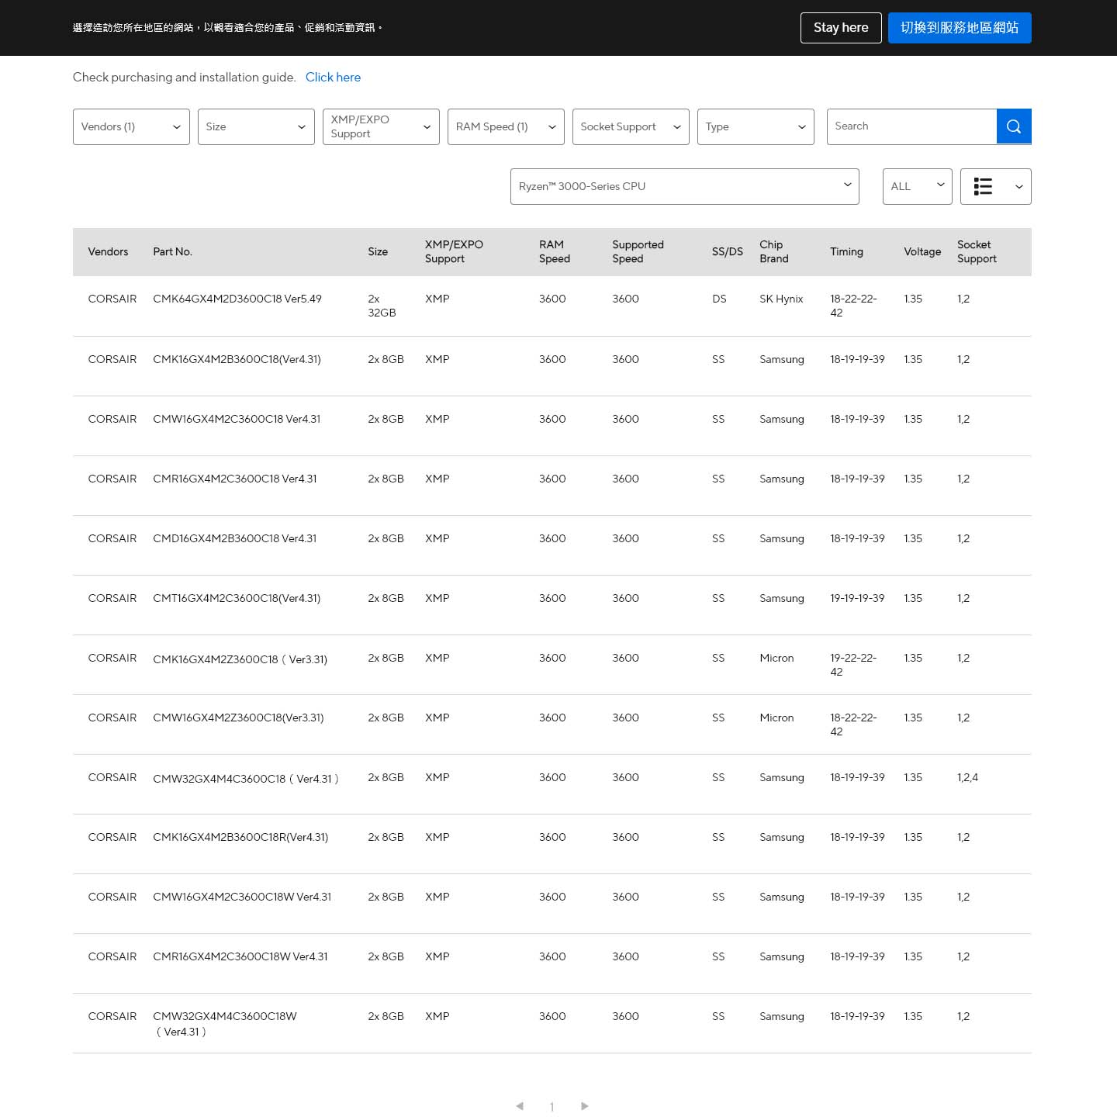Image resolution: width=1117 pixels, height=1117 pixels.
Task: Open Ryzen 3000-Series CPU selector
Action: (684, 186)
